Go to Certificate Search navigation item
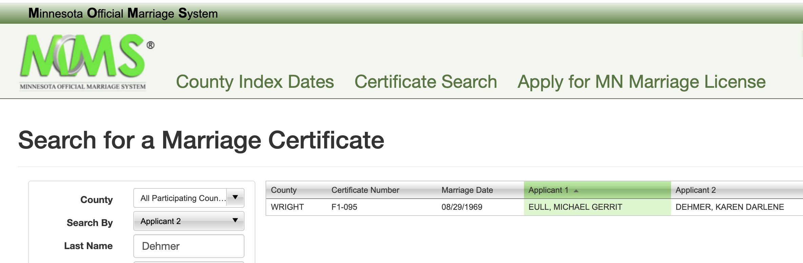This screenshot has height=263, width=803. pyautogui.click(x=426, y=82)
